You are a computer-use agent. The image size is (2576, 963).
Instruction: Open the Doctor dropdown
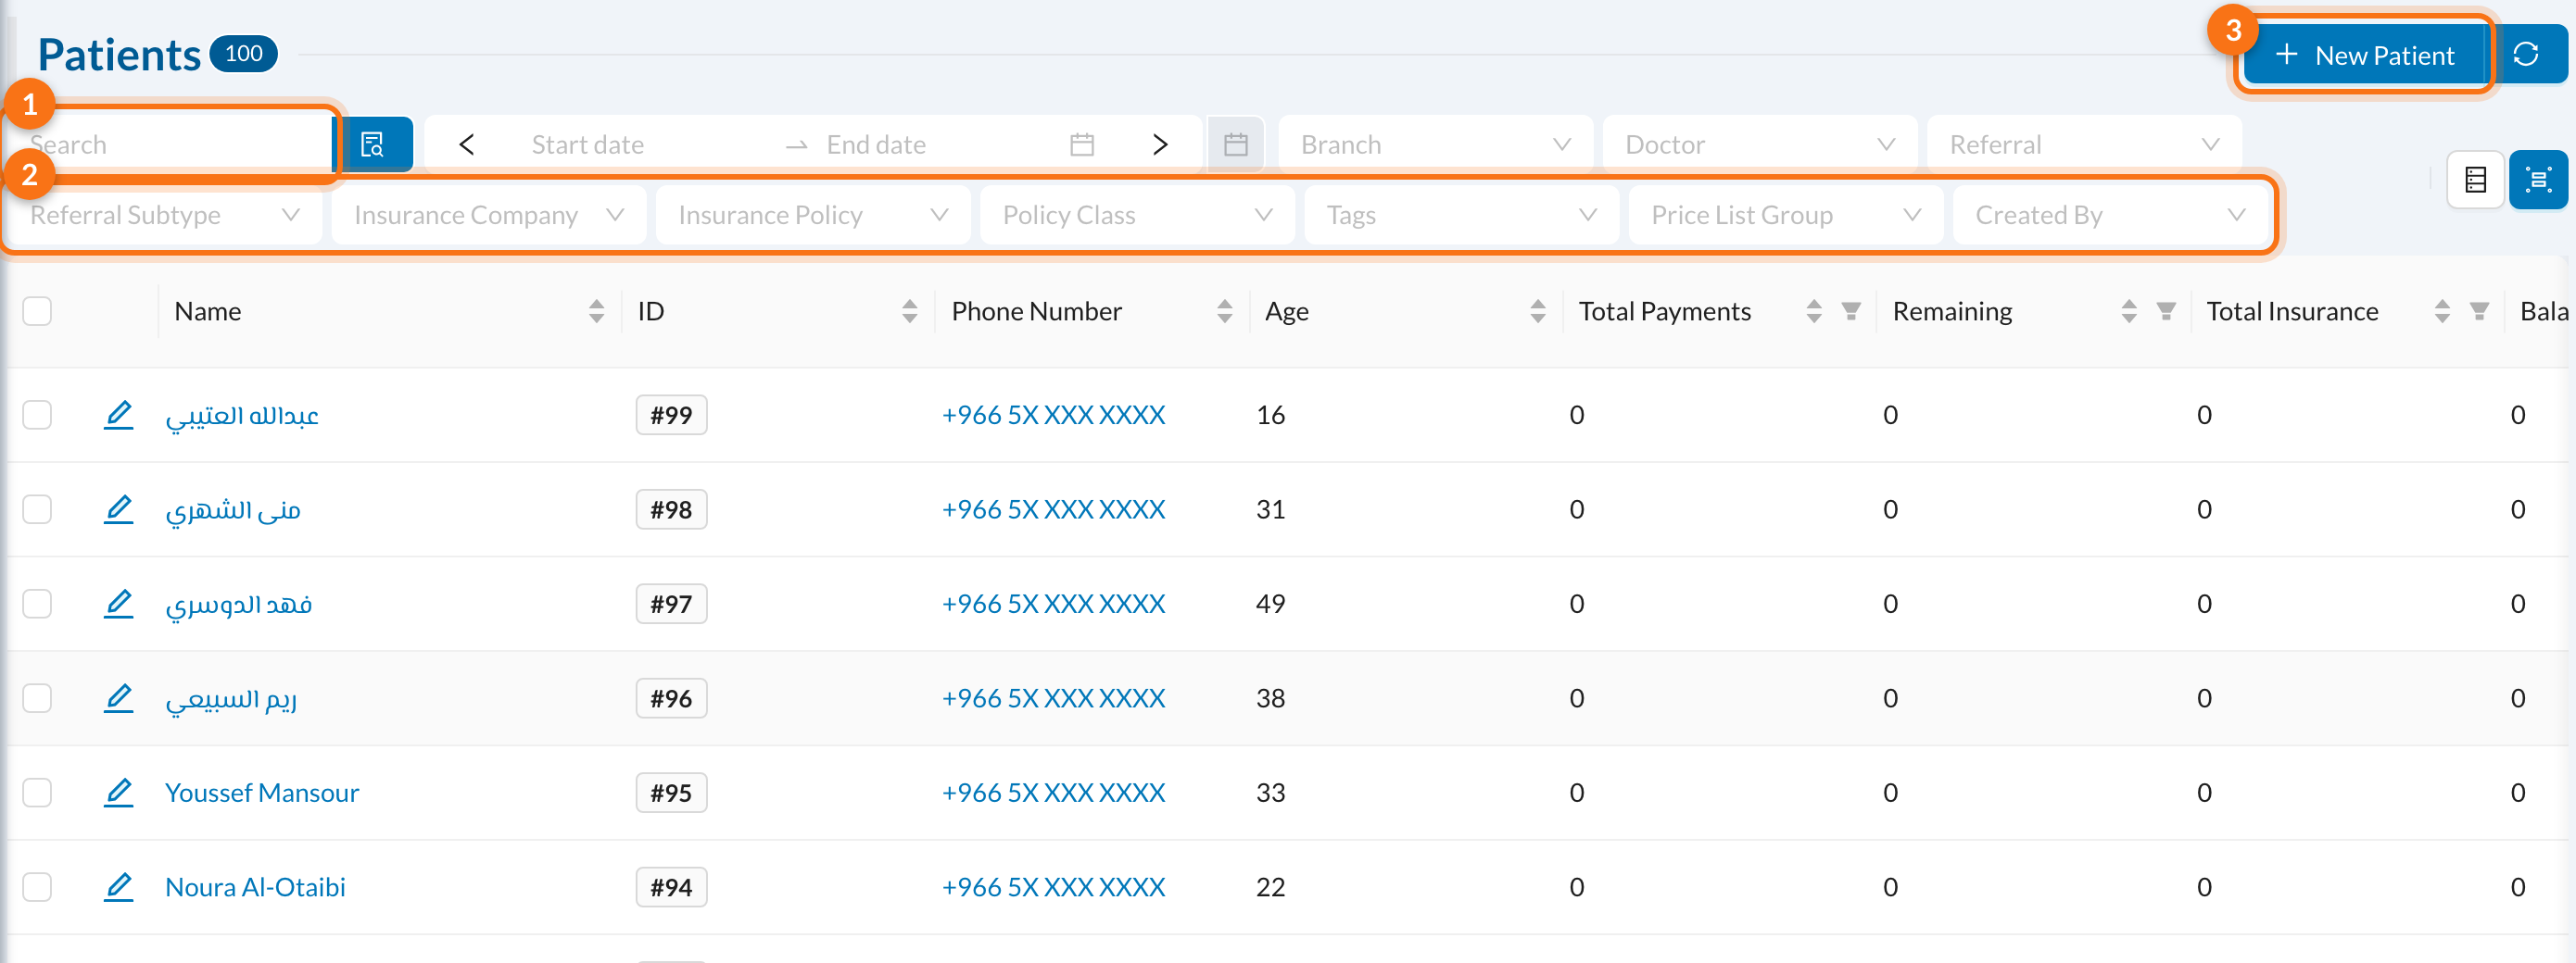coord(1759,144)
